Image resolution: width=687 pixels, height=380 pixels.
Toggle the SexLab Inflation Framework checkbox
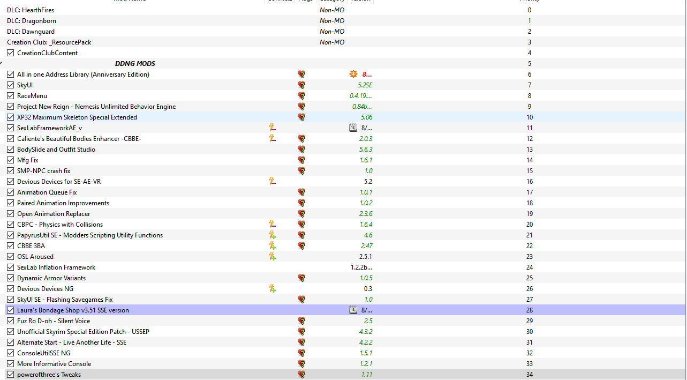pyautogui.click(x=11, y=267)
